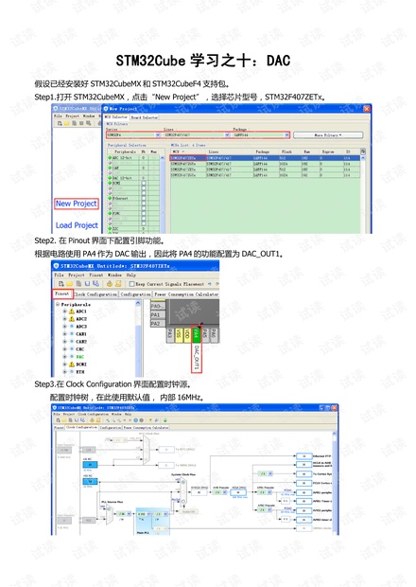The image size is (416, 587).
Task: Close the New Project dialog
Action: tap(366, 109)
